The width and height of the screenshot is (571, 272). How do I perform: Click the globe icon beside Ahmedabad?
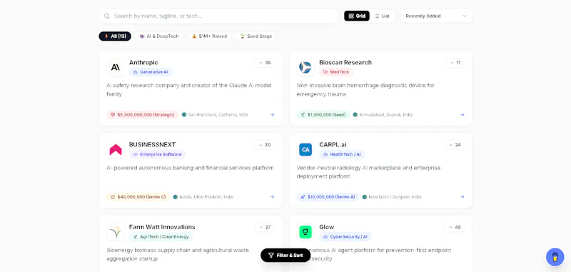pyautogui.click(x=355, y=115)
